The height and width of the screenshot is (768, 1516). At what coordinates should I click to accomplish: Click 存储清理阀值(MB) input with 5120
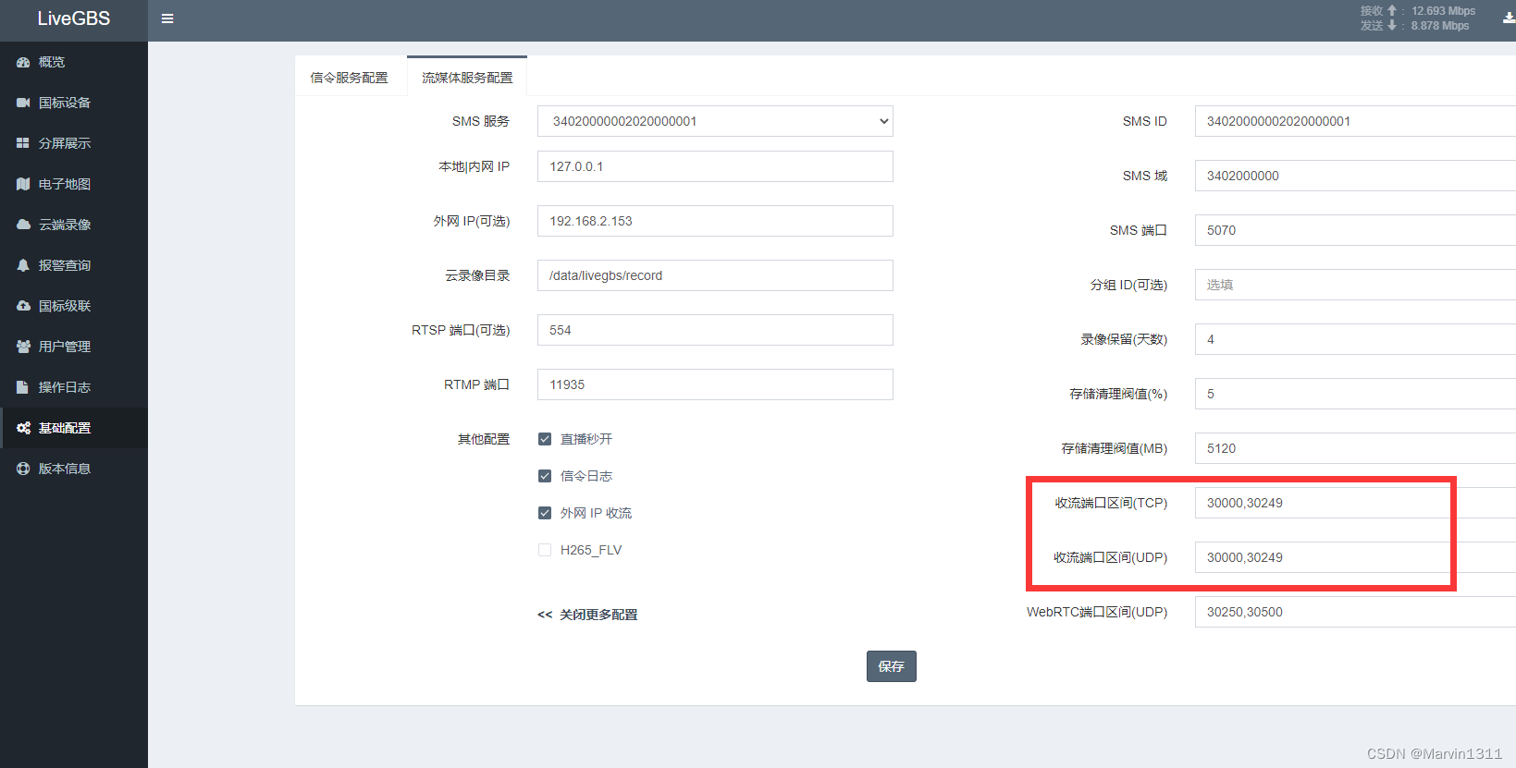[1355, 448]
